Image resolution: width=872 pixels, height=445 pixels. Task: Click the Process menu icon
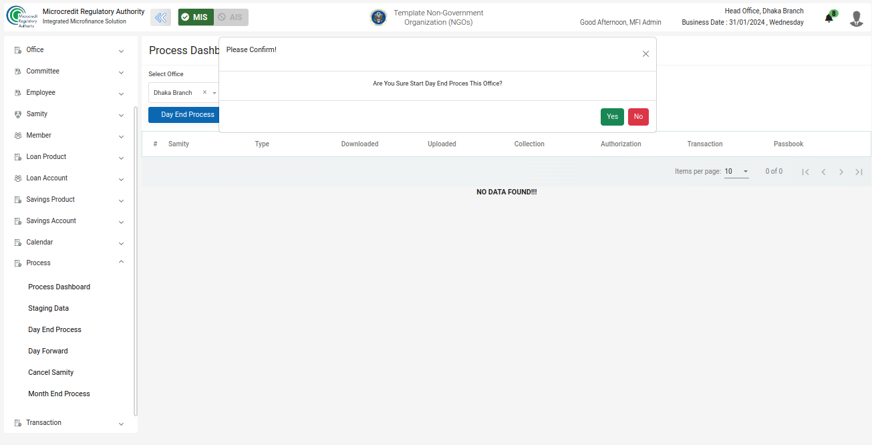pyautogui.click(x=18, y=263)
